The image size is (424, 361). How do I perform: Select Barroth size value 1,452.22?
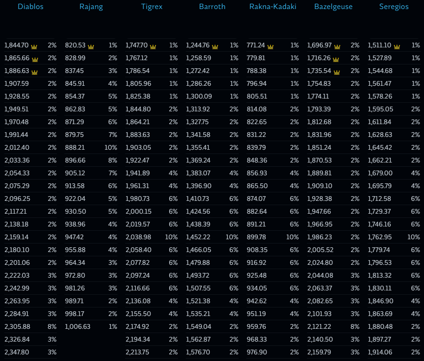coord(198,237)
